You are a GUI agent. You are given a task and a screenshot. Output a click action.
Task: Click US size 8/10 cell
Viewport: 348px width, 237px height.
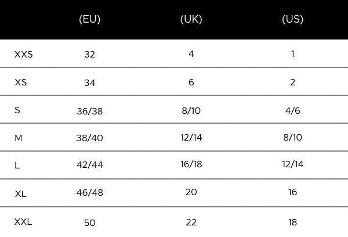pyautogui.click(x=292, y=138)
